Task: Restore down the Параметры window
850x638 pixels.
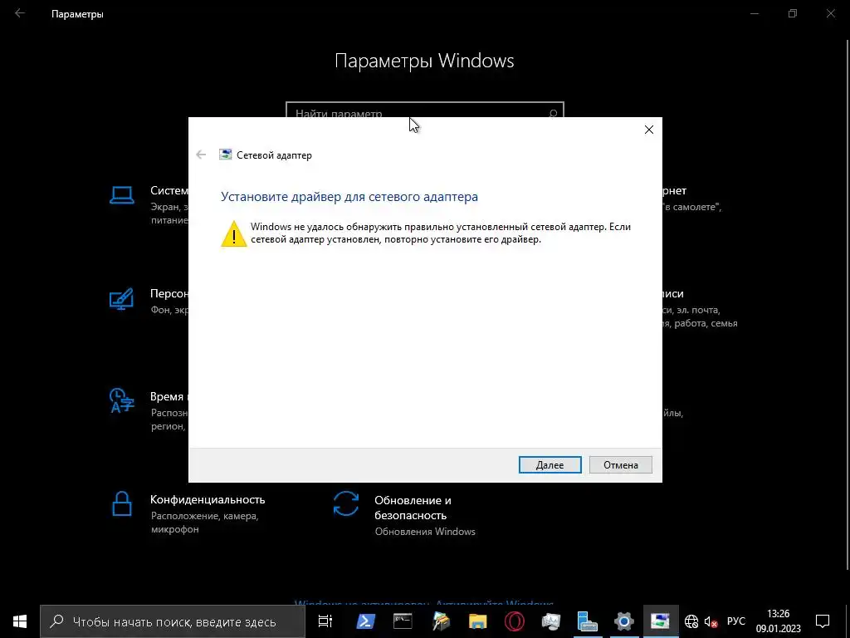Action: click(793, 13)
